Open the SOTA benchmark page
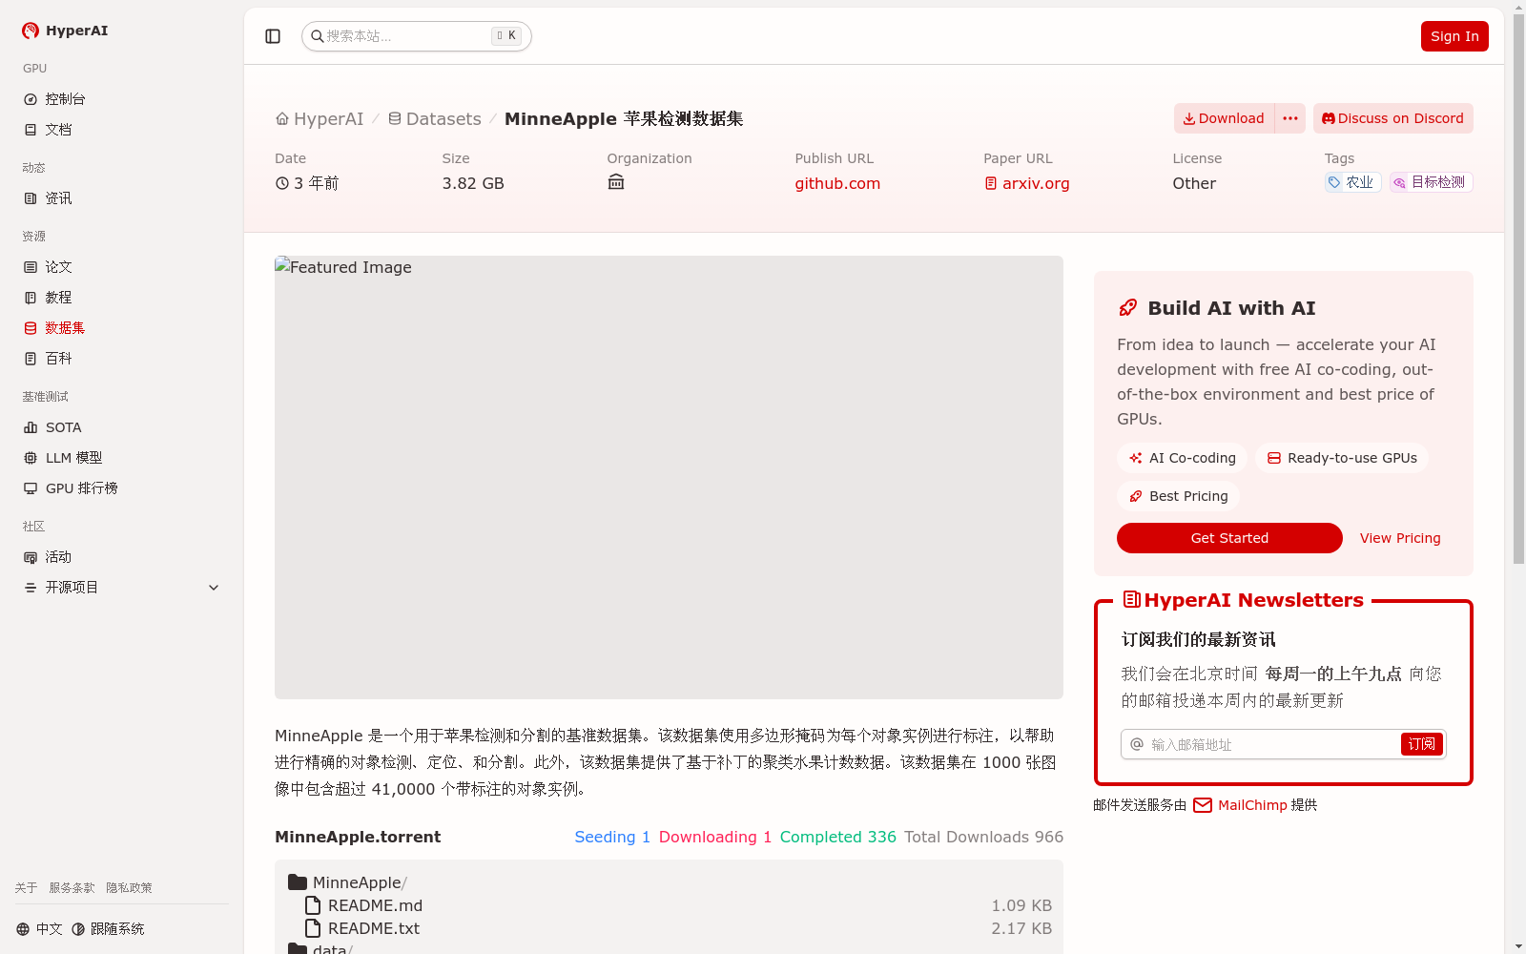This screenshot has width=1526, height=954. coord(121,427)
